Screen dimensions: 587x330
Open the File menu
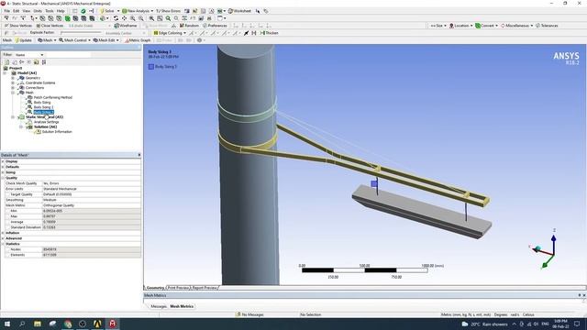[x=7, y=11]
